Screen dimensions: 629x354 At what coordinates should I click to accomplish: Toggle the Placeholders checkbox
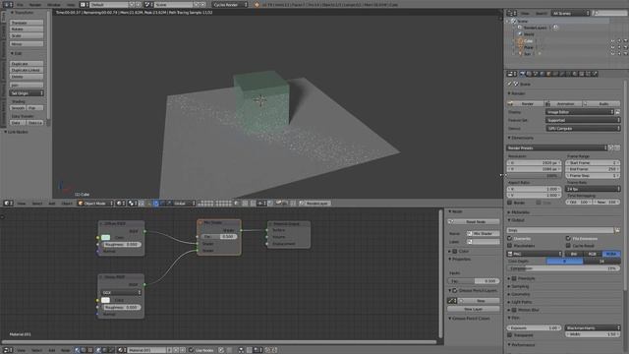pyautogui.click(x=510, y=245)
